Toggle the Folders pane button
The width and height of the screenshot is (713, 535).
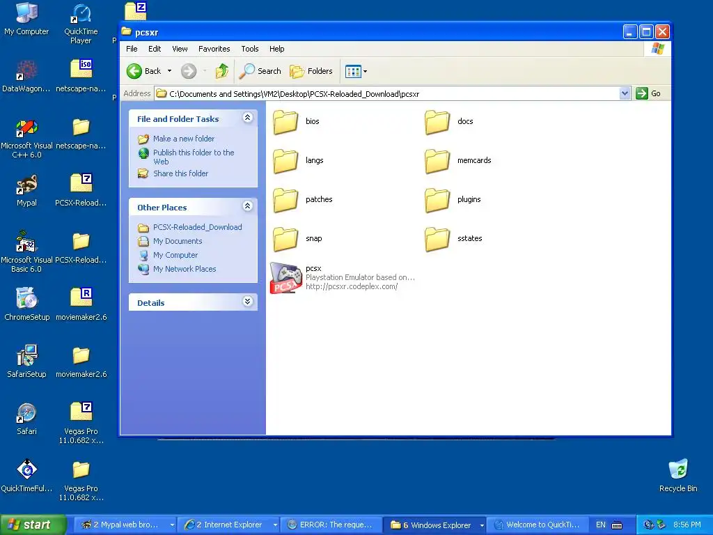pos(311,71)
